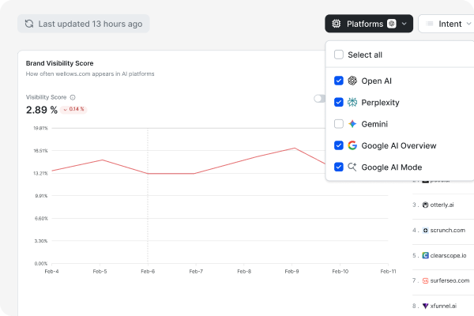Uncheck the Open AI checkbox
Screen dimensions: 474x316
339,81
